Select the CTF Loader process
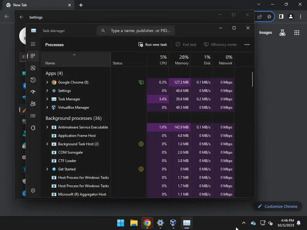Viewport: 307px width, 230px height. pyautogui.click(x=67, y=161)
